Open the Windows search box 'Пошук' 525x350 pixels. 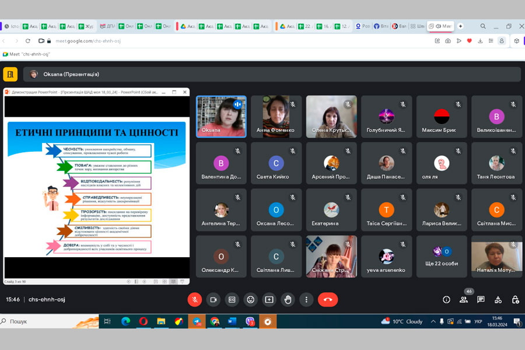[47, 321]
